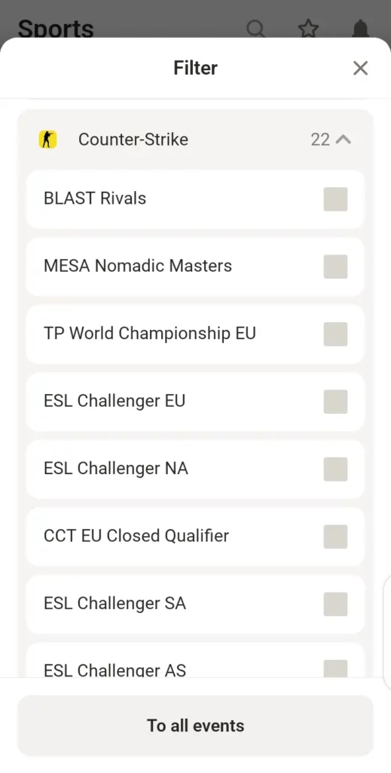Viewport: 391px width, 773px height.
Task: Tap the search magnifier icon
Action: click(x=255, y=29)
